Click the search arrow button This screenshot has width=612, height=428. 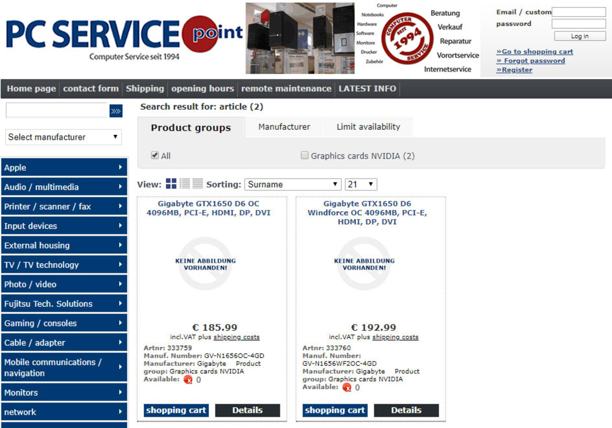click(116, 111)
